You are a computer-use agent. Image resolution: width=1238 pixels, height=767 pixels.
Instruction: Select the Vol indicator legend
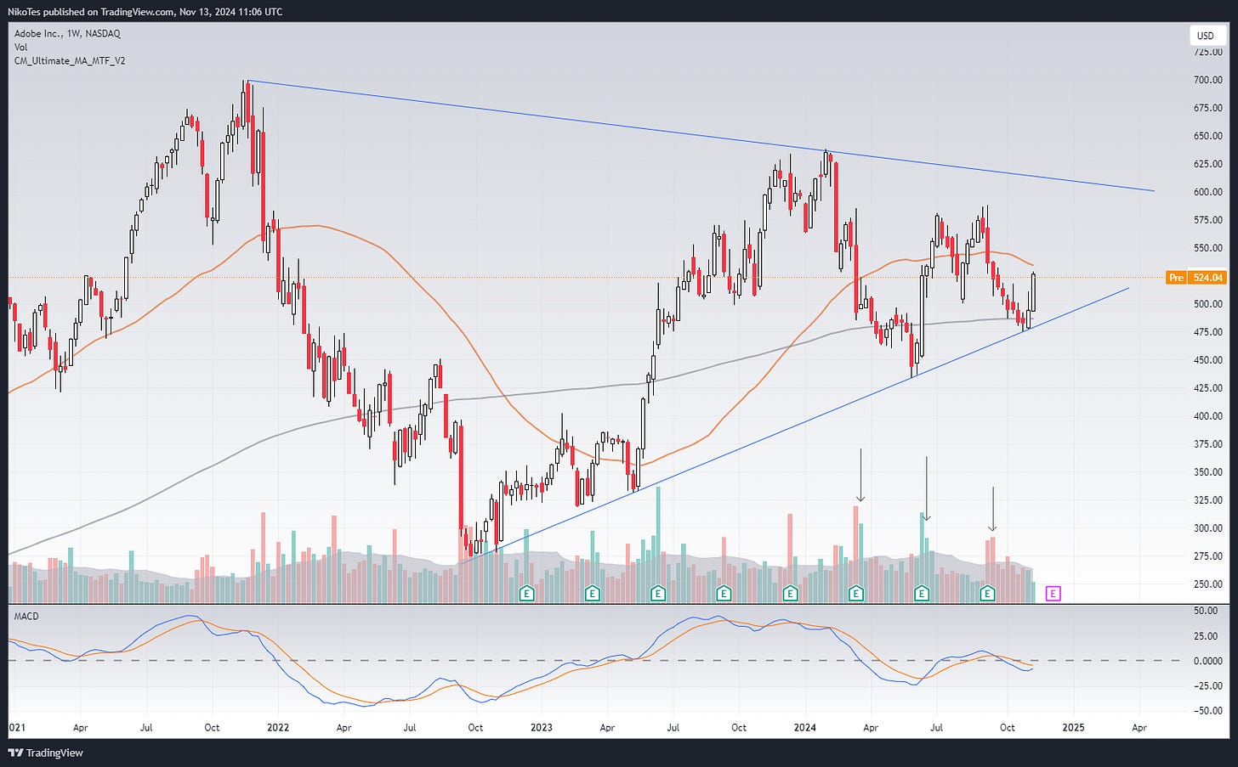[20, 48]
